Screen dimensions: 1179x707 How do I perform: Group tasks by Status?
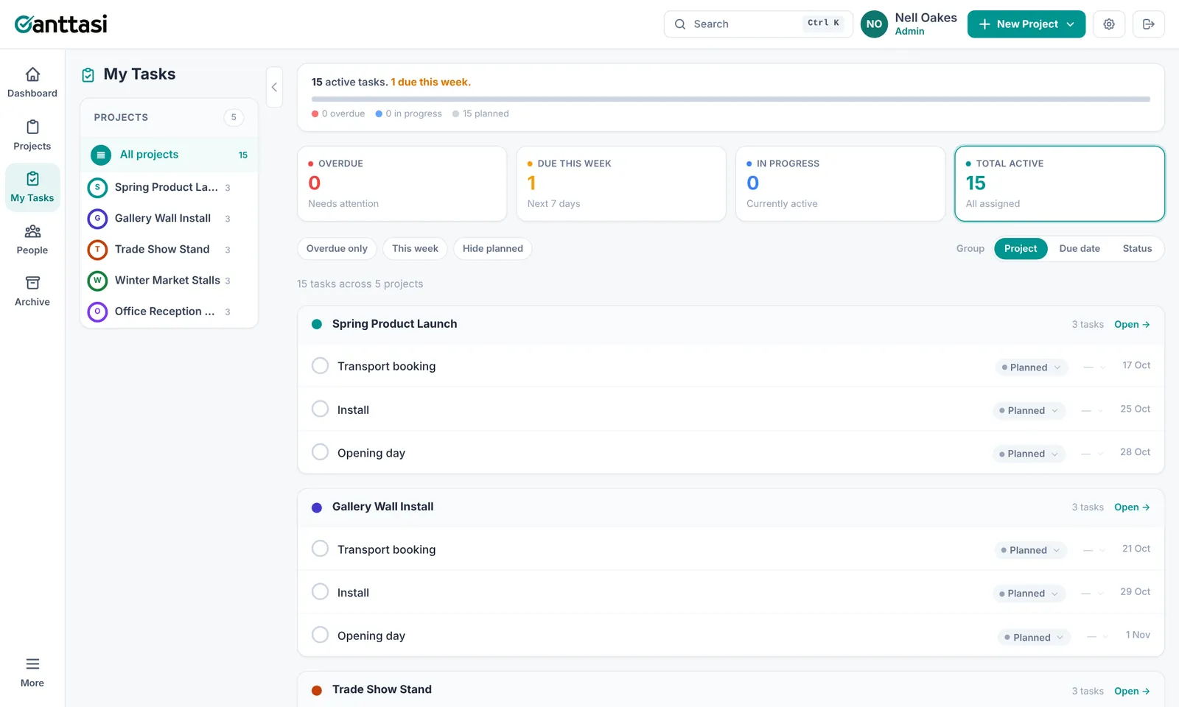[1137, 249]
